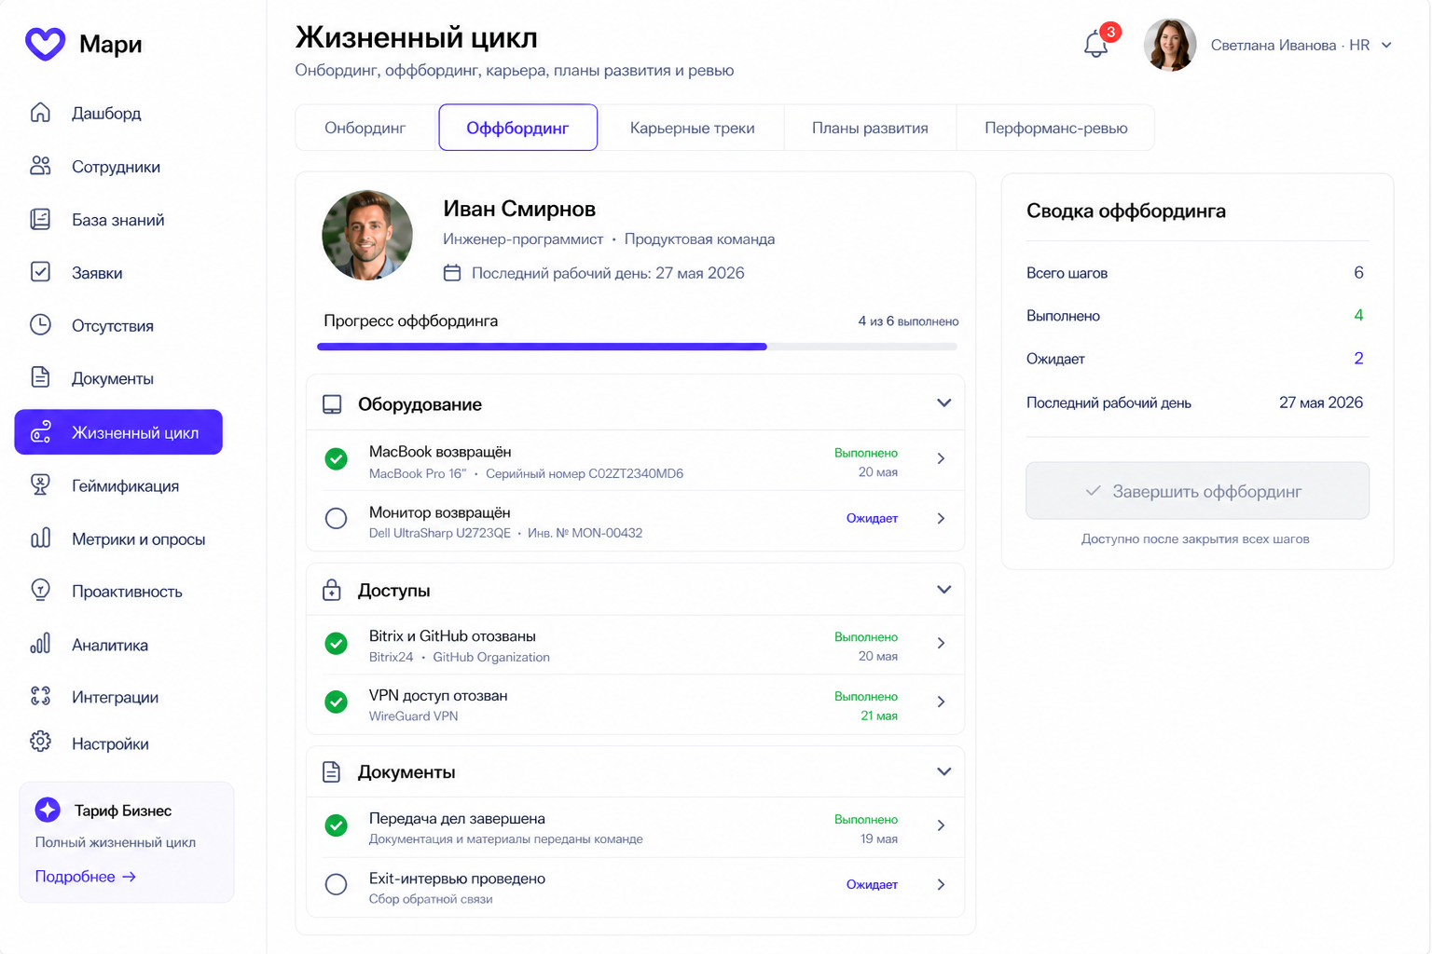This screenshot has width=1432, height=954.
Task: Toggle the VPN доступ отозван check
Action: 337,702
